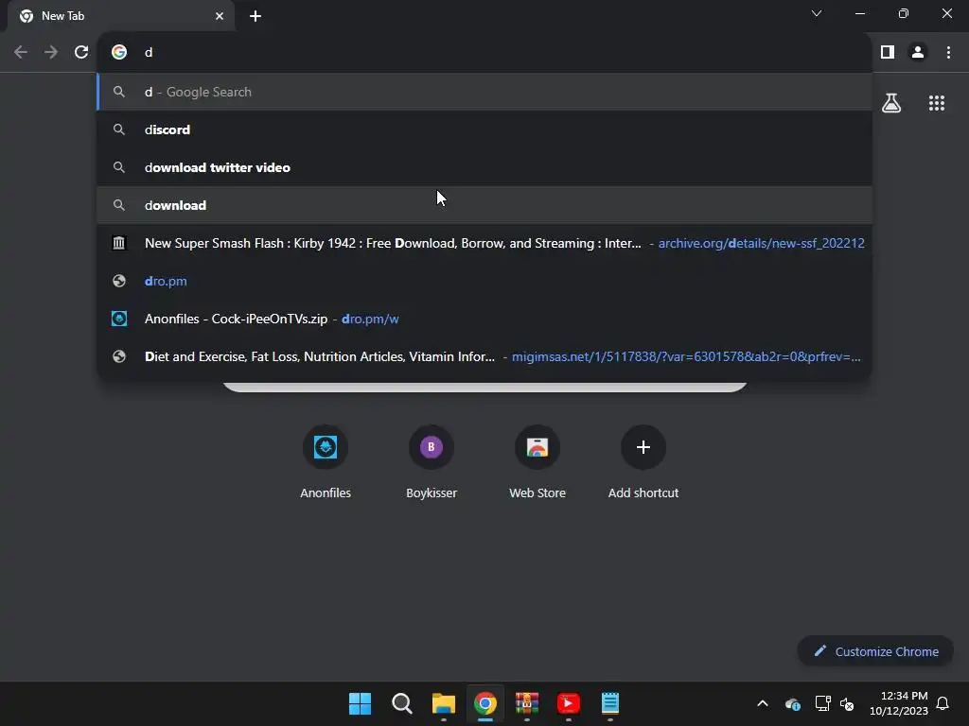Select 'd - Google Search' suggestion
This screenshot has width=969, height=726.
pyautogui.click(x=484, y=92)
